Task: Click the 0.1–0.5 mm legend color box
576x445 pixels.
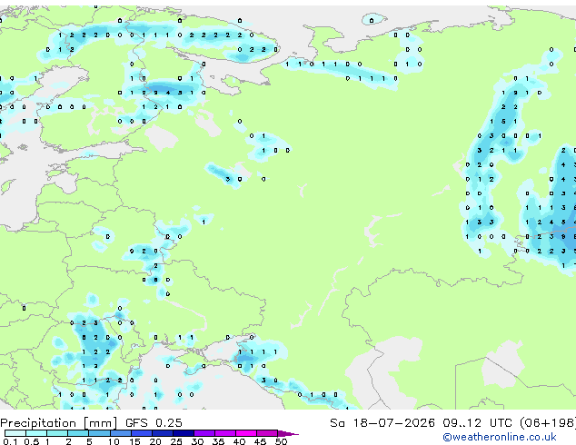Action: pos(15,433)
